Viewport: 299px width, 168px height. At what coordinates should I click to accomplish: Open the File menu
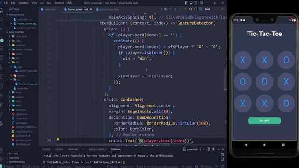[6, 3]
